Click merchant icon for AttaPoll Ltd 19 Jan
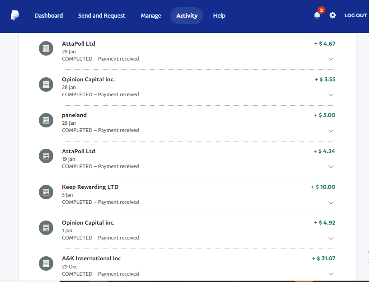The image size is (370, 282). tap(46, 156)
